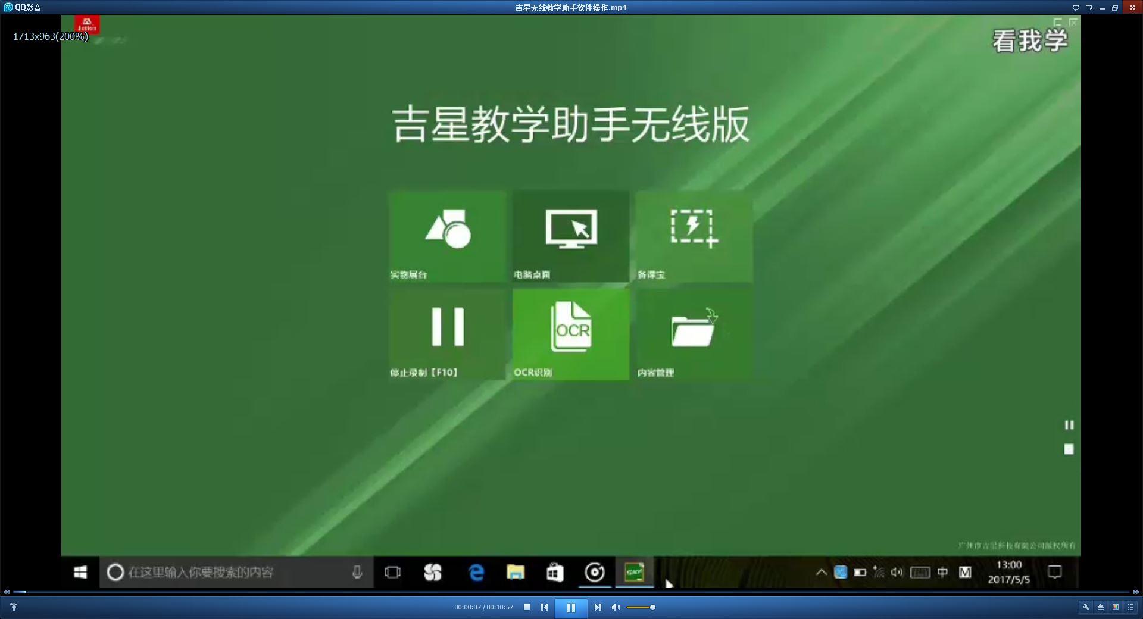This screenshot has width=1143, height=619.
Task: Toggle the playlist panel icon
Action: 1130,607
